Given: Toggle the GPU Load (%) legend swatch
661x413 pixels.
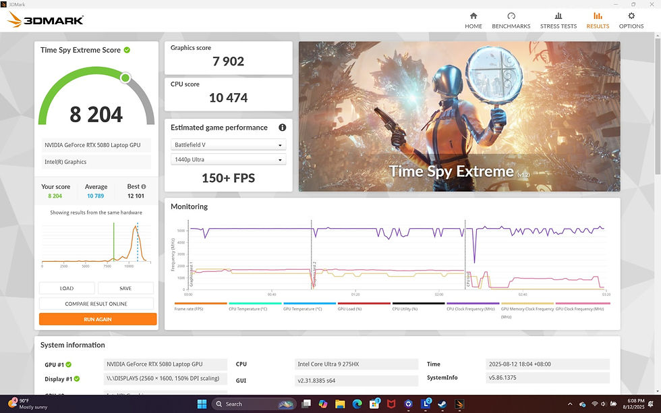Looking at the screenshot, I should (364, 303).
